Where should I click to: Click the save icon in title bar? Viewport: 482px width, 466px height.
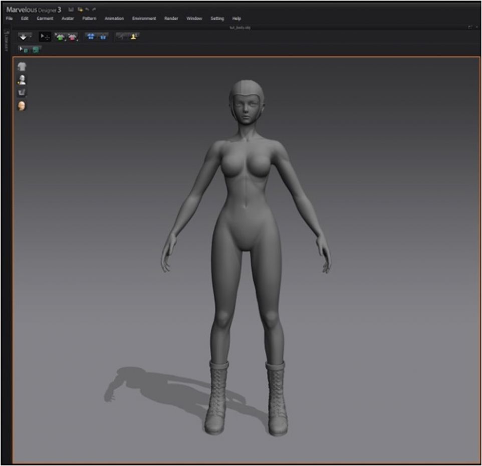71,10
